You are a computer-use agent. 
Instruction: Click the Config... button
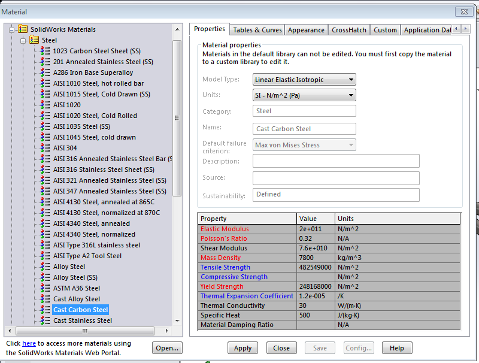(359, 348)
